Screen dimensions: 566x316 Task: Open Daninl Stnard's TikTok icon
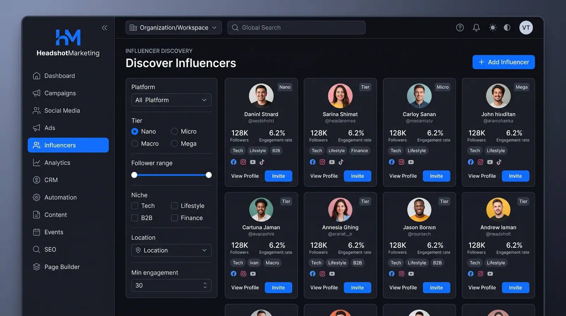pyautogui.click(x=262, y=162)
